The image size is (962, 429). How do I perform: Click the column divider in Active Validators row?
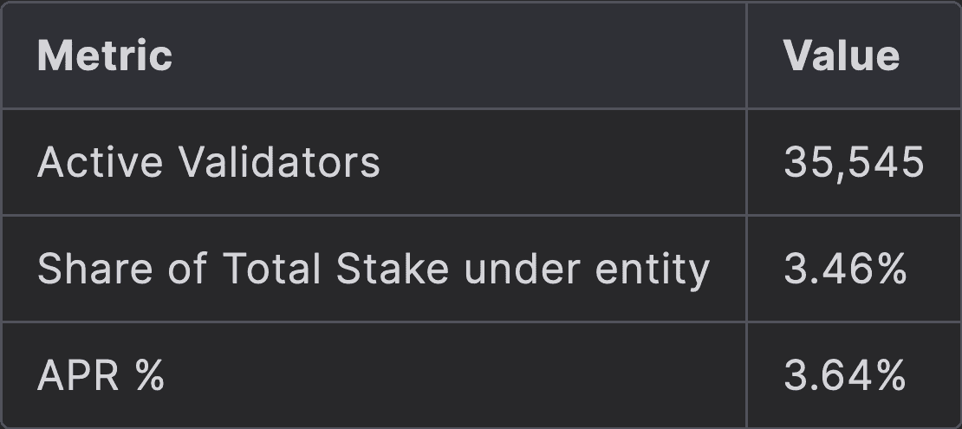(x=746, y=162)
